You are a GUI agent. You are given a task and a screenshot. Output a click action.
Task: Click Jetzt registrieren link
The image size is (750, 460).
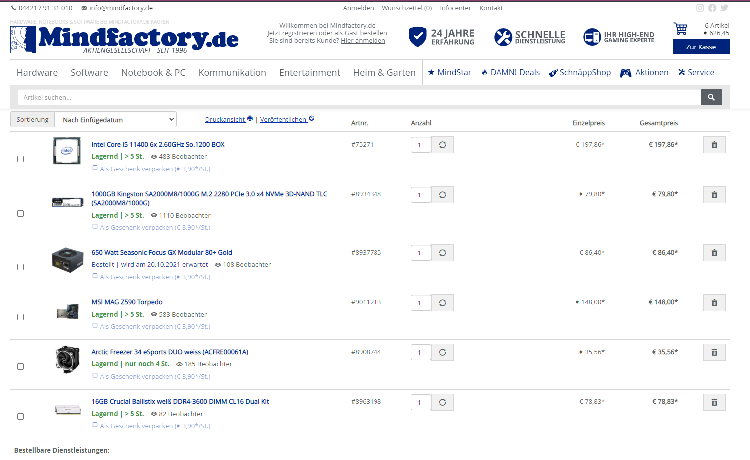pyautogui.click(x=292, y=33)
